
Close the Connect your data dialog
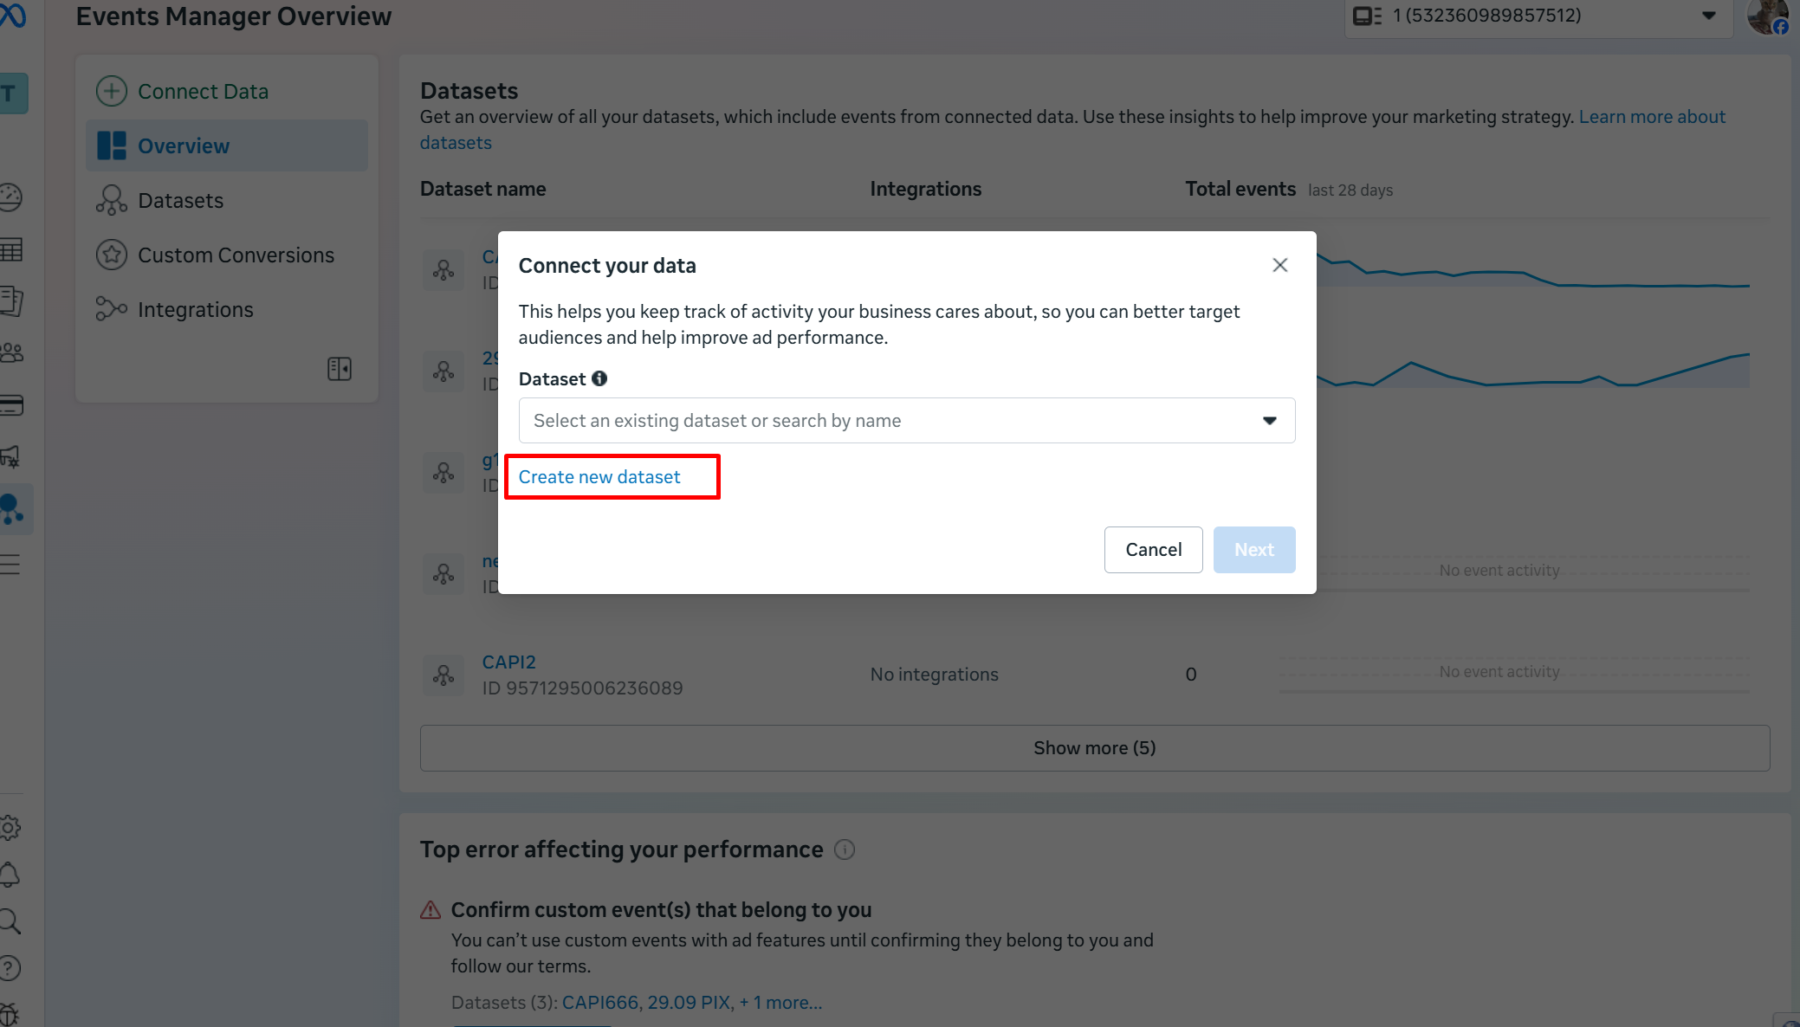(x=1279, y=265)
